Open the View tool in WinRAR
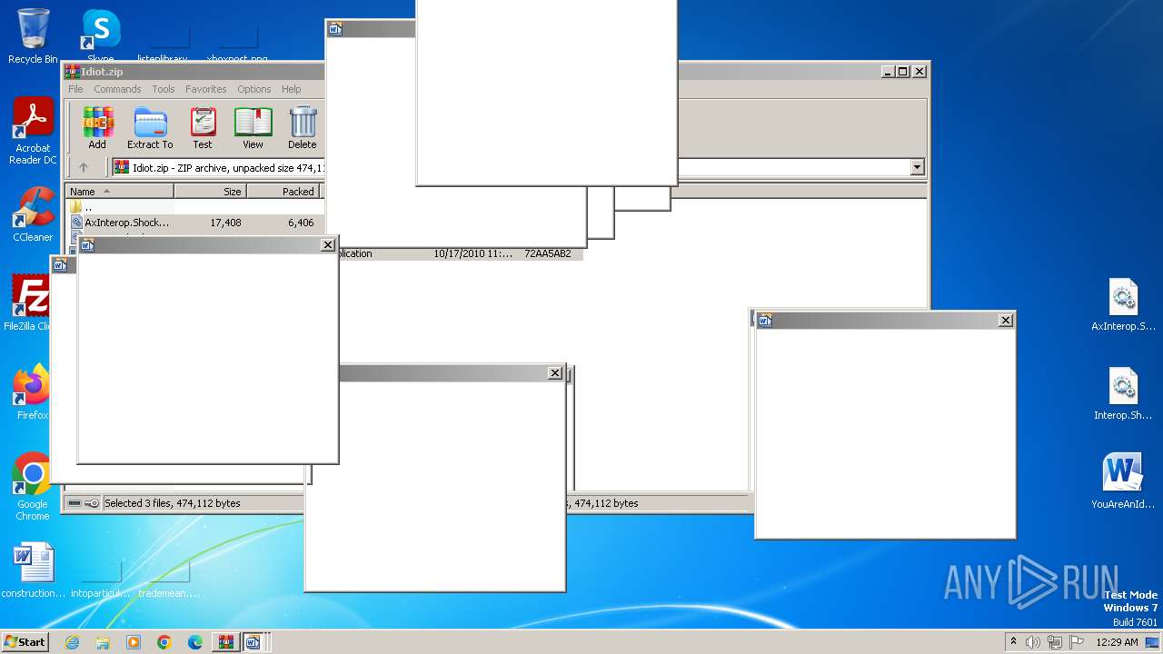1163x654 pixels. click(x=253, y=127)
